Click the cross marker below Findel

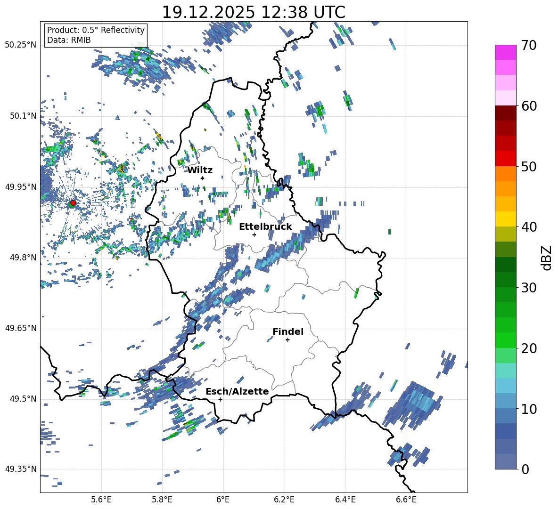pyautogui.click(x=287, y=340)
